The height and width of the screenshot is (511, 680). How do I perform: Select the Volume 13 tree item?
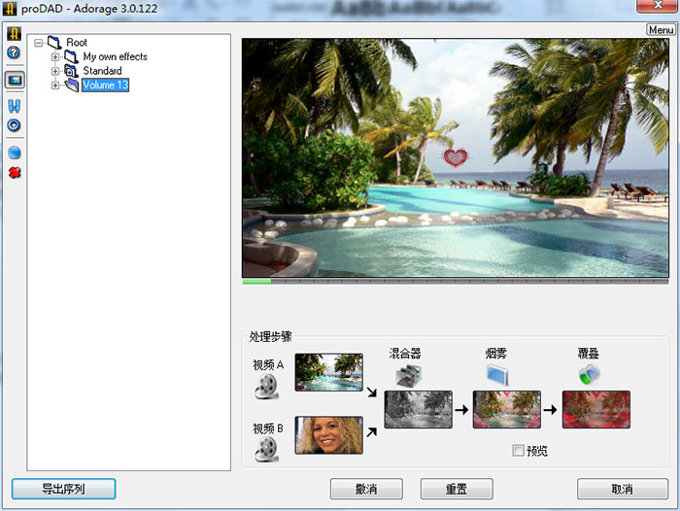point(105,85)
